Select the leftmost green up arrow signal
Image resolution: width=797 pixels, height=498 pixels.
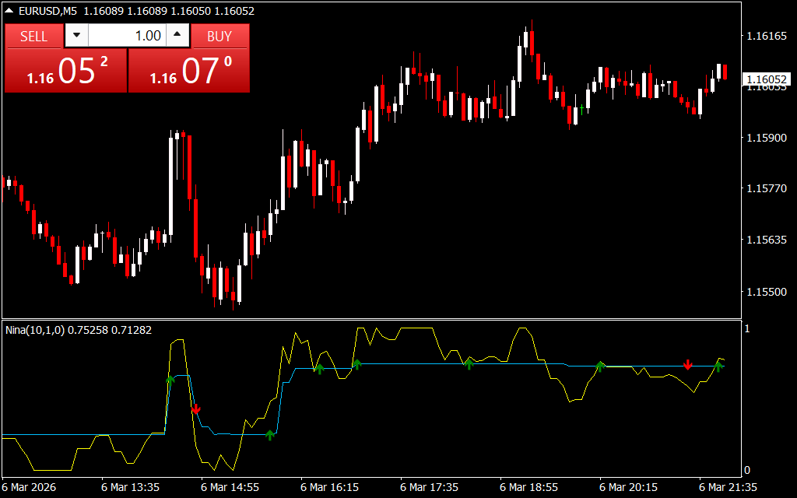tap(170, 379)
